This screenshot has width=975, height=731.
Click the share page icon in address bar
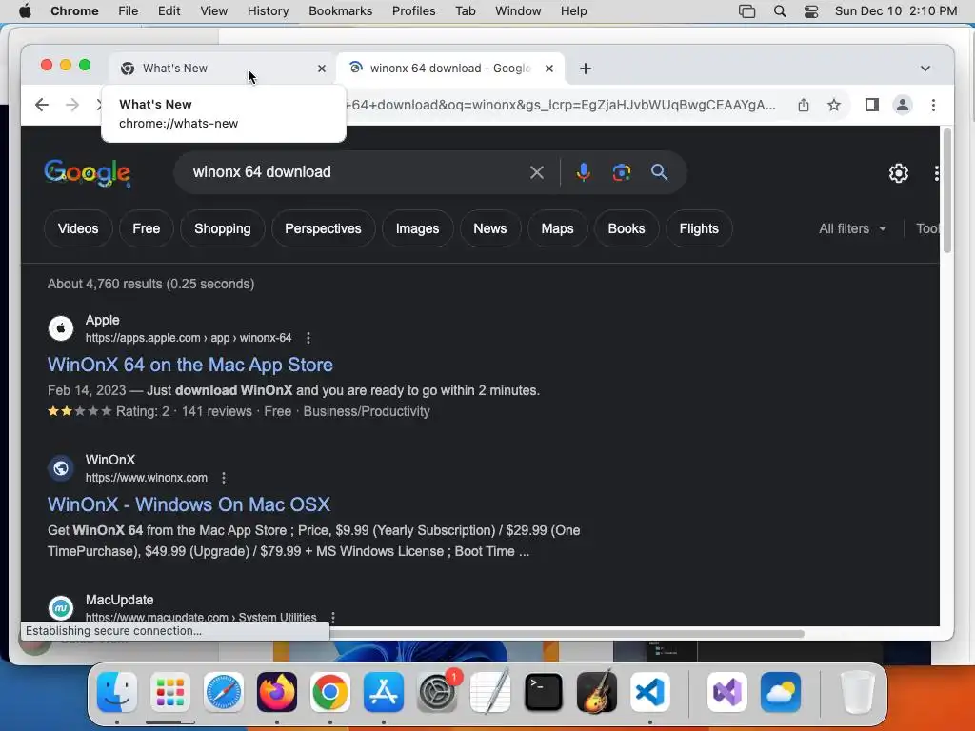tap(804, 105)
